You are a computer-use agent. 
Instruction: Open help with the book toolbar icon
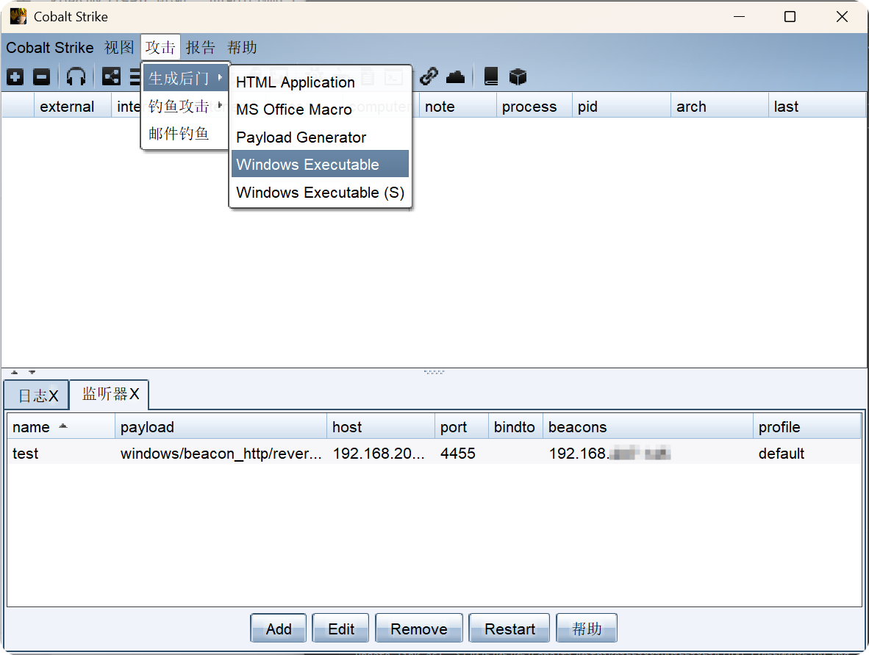pyautogui.click(x=491, y=76)
